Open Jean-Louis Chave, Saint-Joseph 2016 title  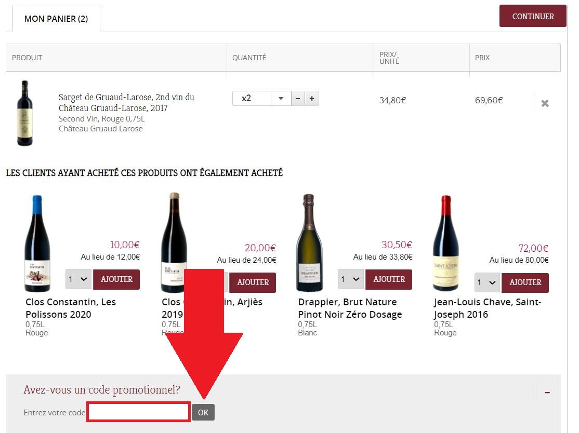(x=488, y=308)
